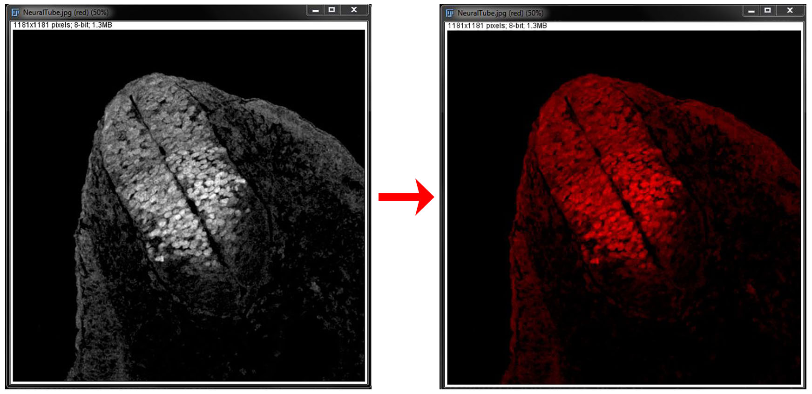Select the grayscale window's NeuralTube.jpg title text

(x=65, y=13)
